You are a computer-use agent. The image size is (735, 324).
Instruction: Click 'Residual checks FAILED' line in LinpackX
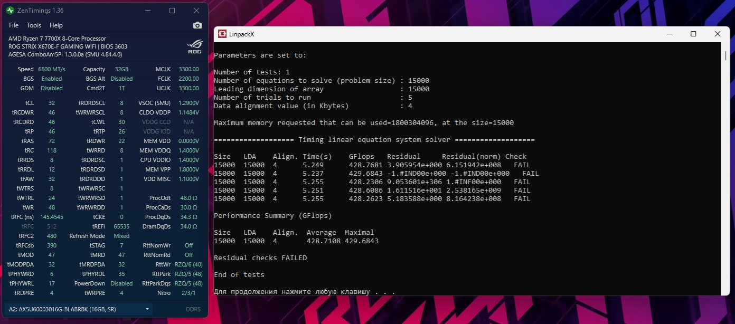[260, 258]
